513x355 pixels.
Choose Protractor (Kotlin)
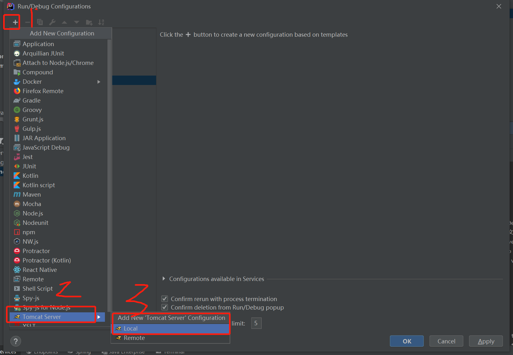click(x=58, y=260)
